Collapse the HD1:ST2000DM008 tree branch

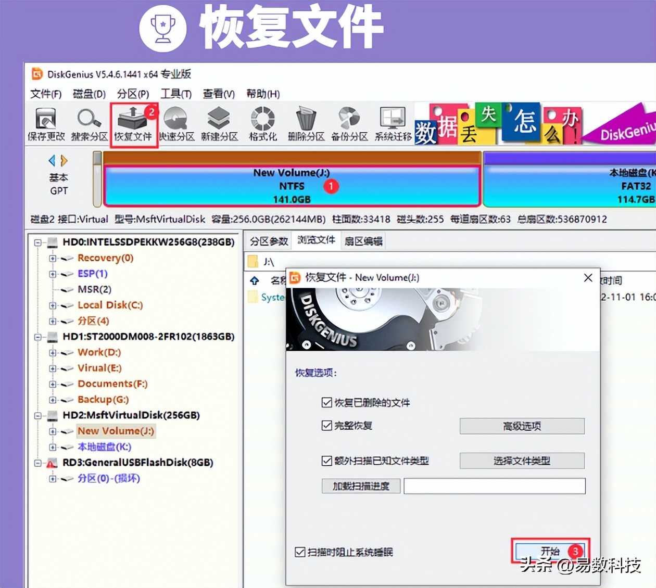(37, 337)
